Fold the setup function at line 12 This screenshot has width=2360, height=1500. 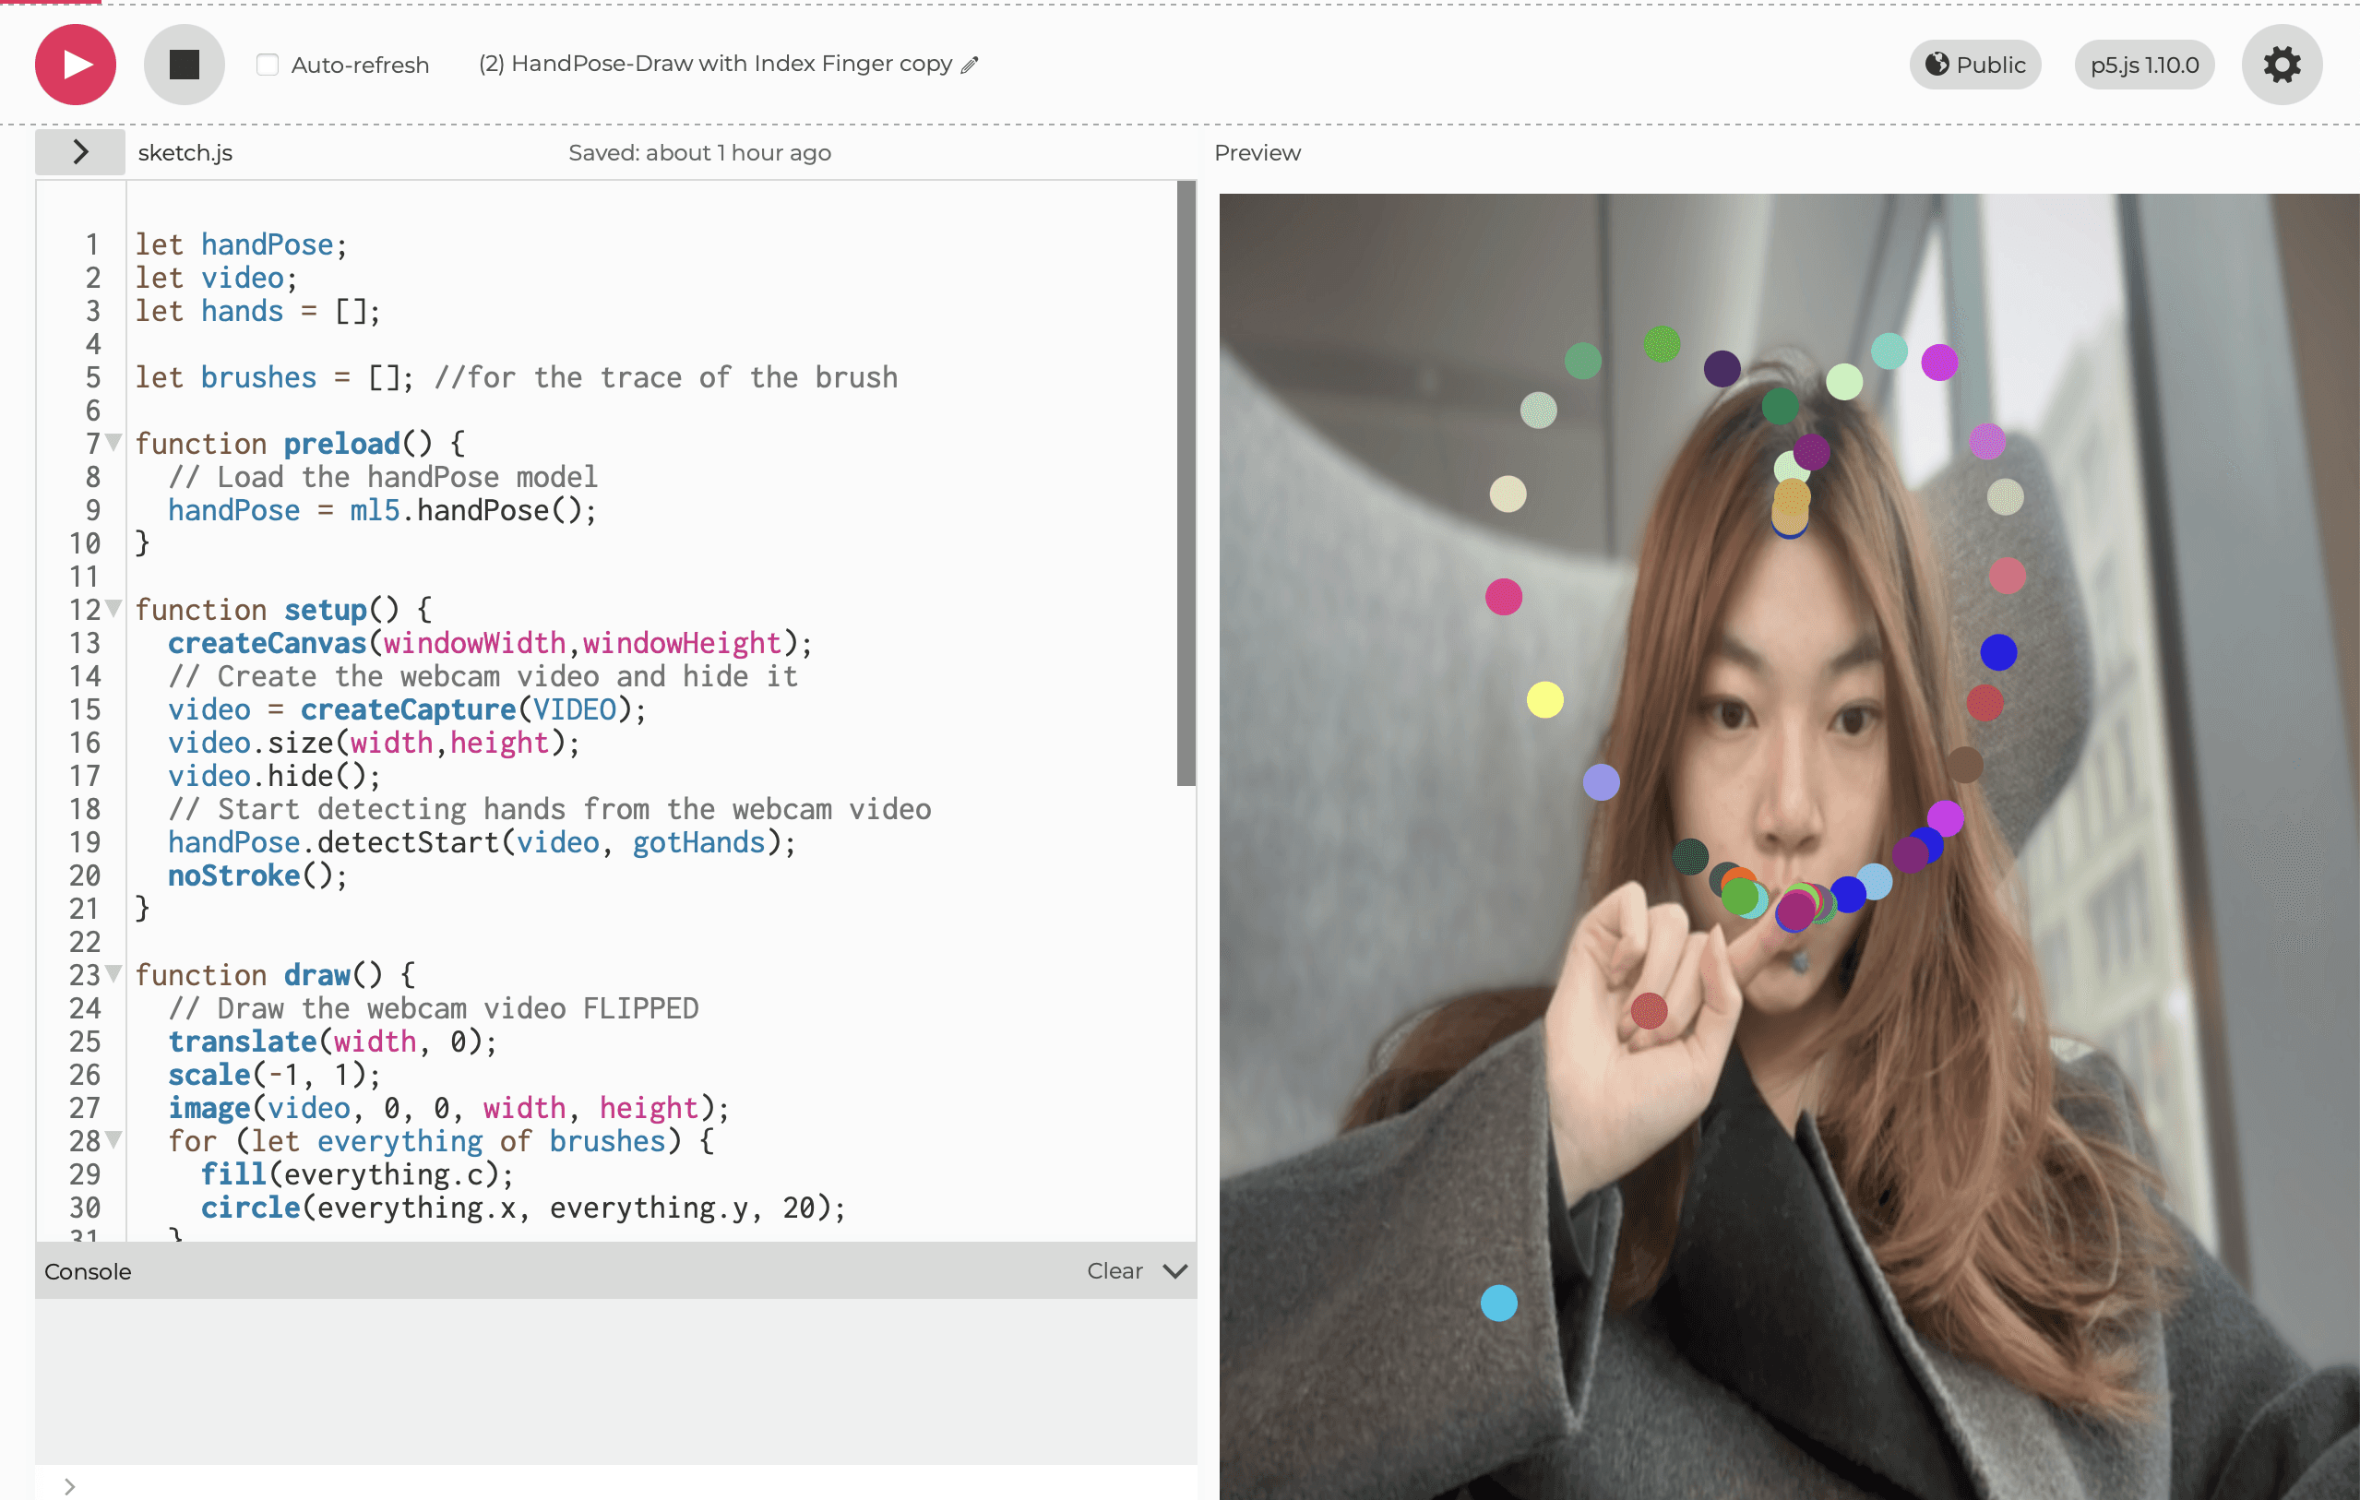pos(113,610)
